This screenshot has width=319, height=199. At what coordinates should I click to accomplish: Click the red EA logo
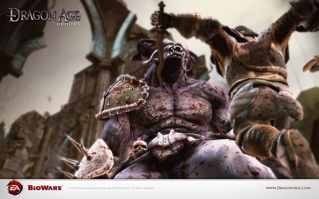click(15, 187)
